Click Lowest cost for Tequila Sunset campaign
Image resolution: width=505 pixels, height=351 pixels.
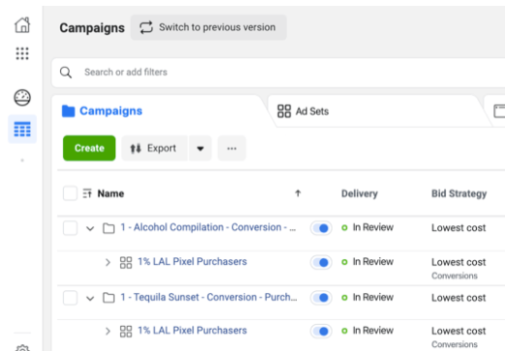(459, 298)
